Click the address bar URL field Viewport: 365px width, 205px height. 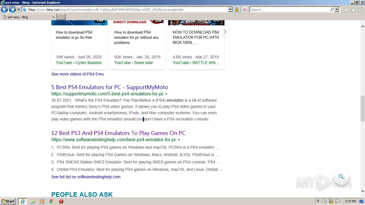[127, 10]
